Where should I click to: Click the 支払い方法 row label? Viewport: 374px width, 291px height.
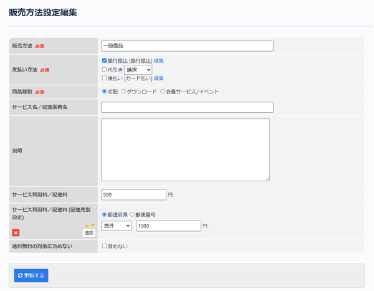[24, 70]
